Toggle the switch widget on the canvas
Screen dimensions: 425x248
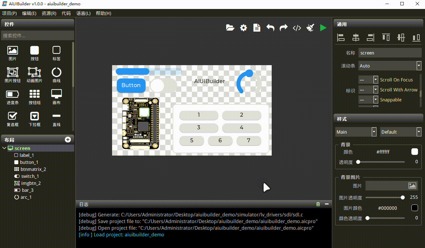coord(163,85)
